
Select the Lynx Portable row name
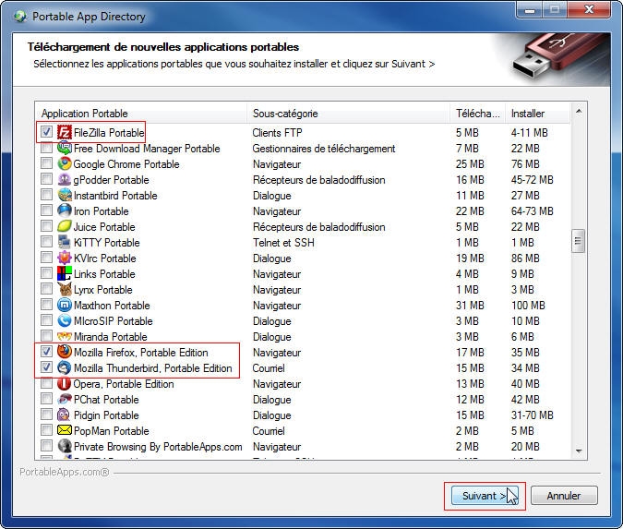tap(103, 290)
